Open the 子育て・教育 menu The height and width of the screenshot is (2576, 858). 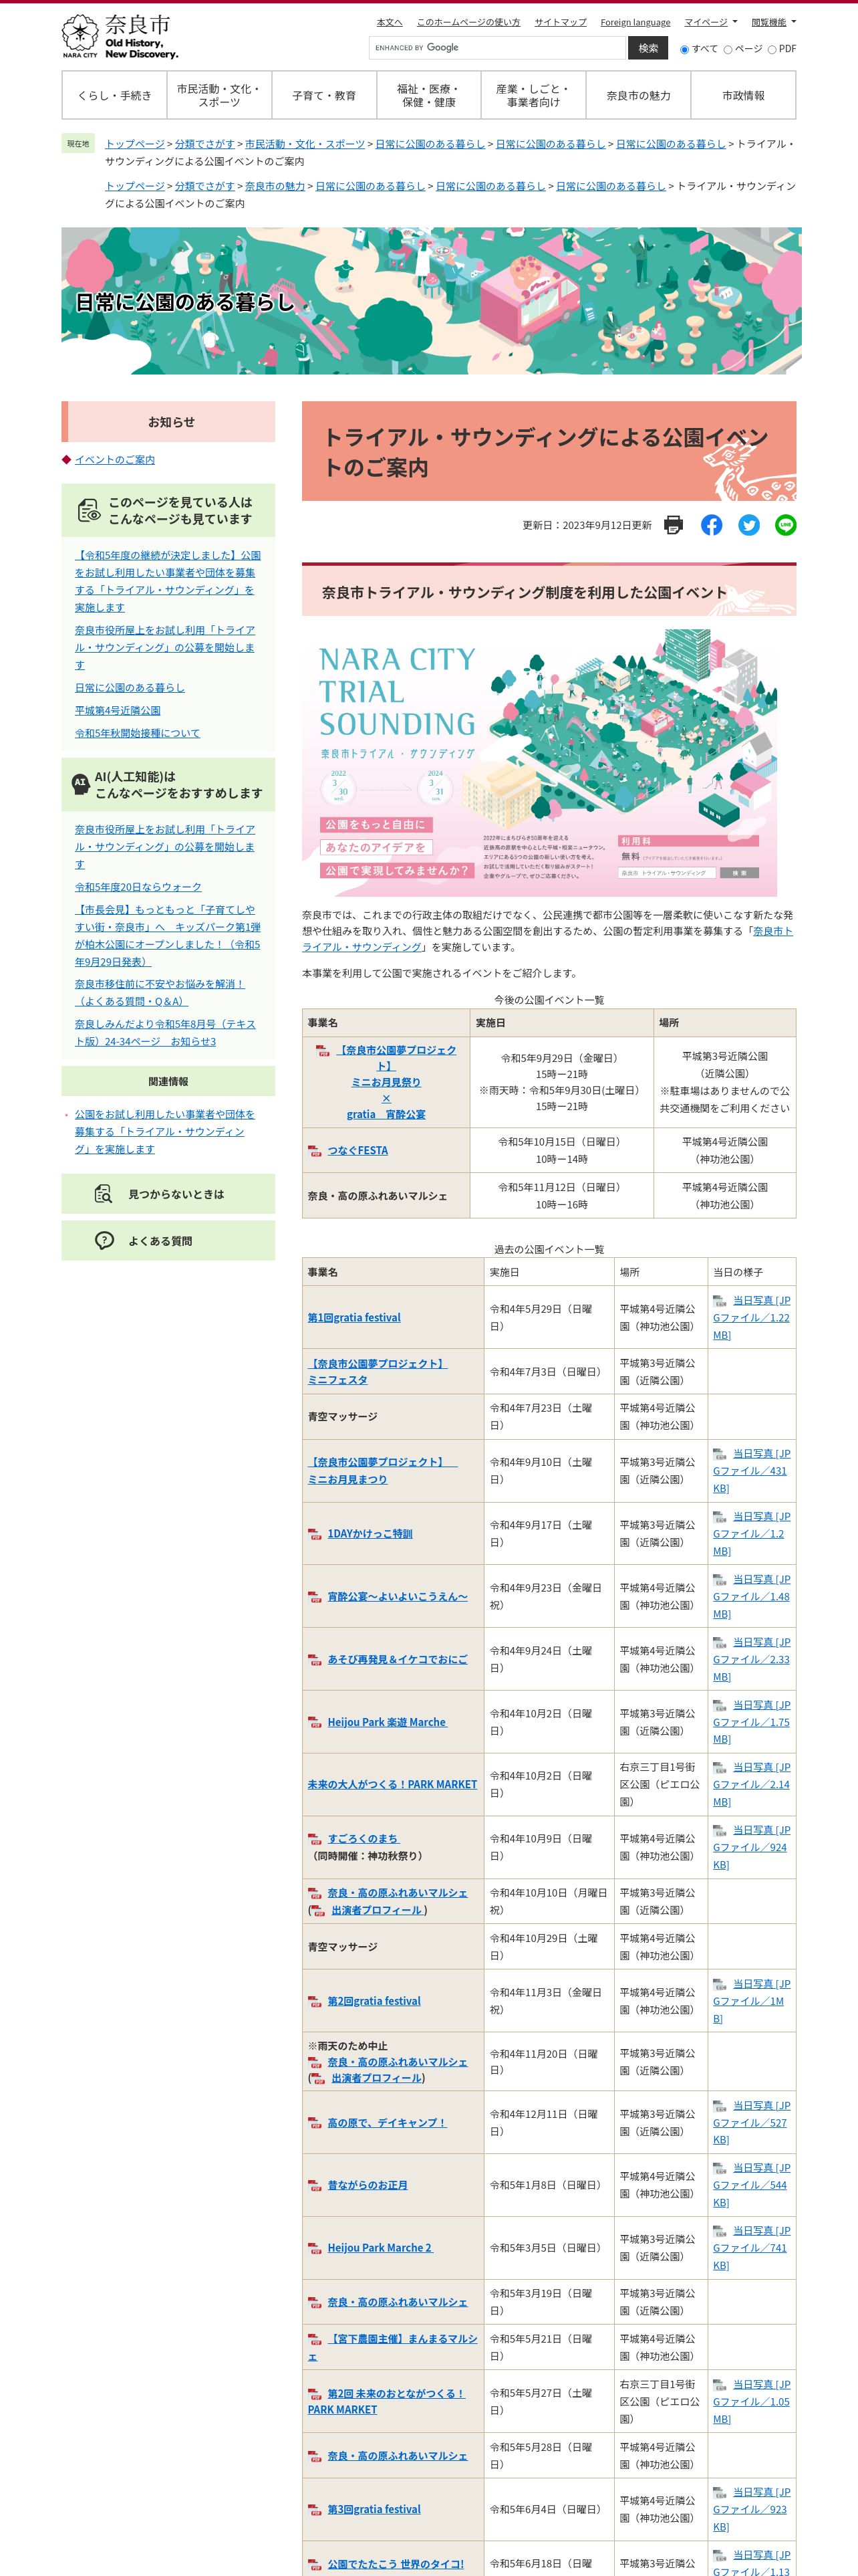(323, 96)
